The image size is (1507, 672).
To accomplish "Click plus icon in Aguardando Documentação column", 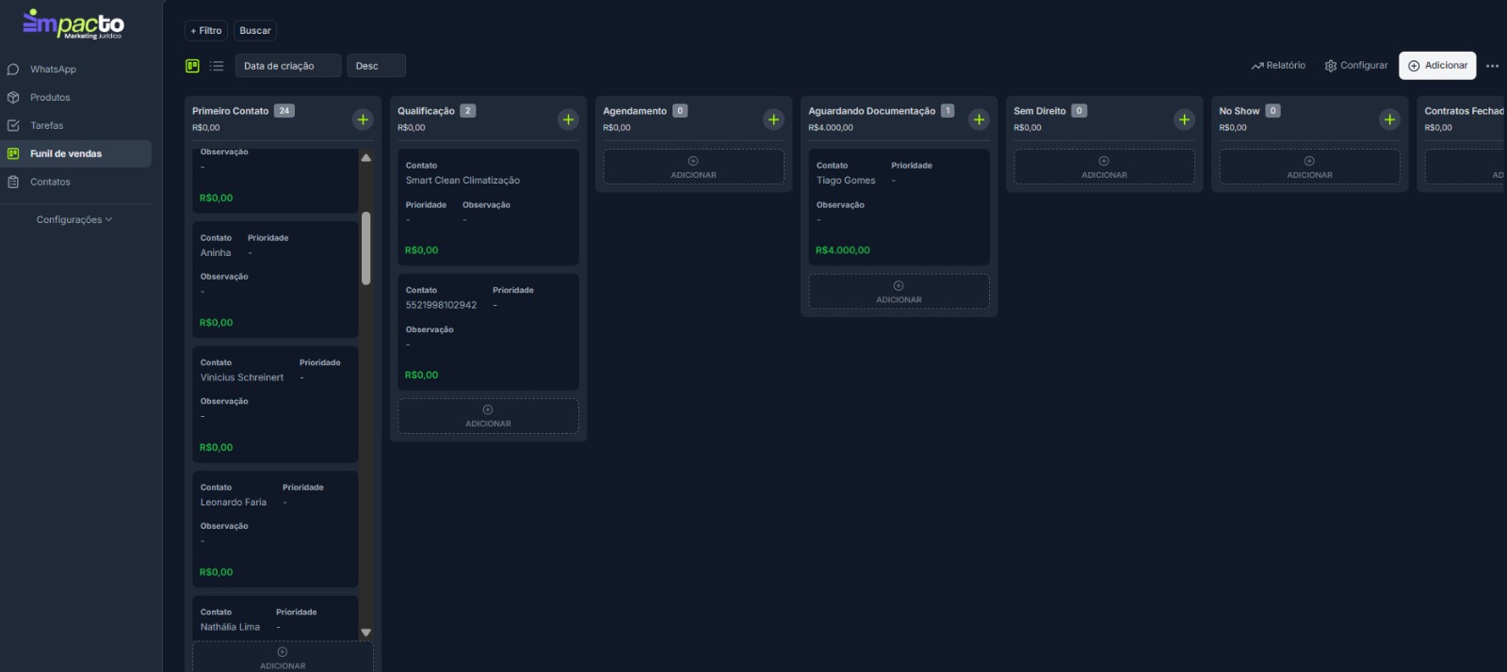I will point(979,120).
